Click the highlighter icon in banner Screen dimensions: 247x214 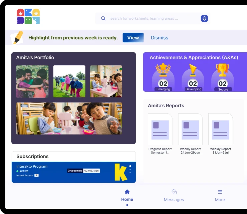pos(17,38)
